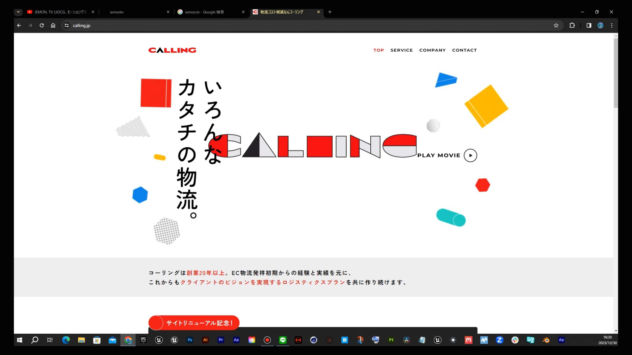Go to the COMPANY page link
Image resolution: width=632 pixels, height=355 pixels.
(432, 50)
